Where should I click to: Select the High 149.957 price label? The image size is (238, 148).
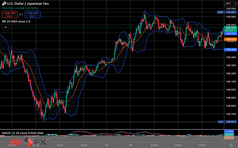(x=227, y=12)
